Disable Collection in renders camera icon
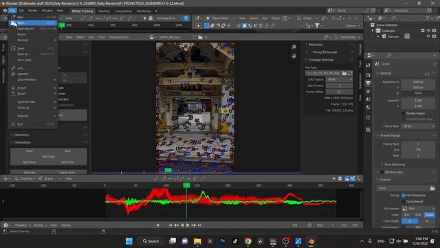The image size is (440, 248). click(434, 30)
